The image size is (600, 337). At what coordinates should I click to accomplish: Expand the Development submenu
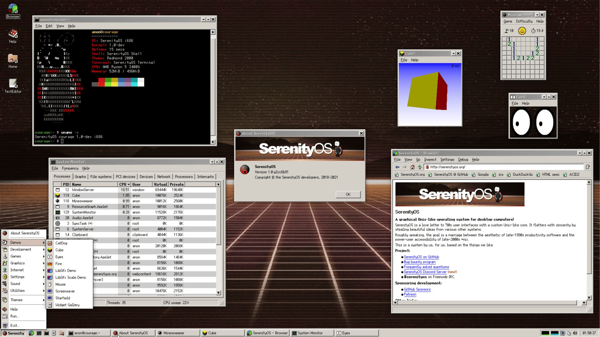[21, 249]
